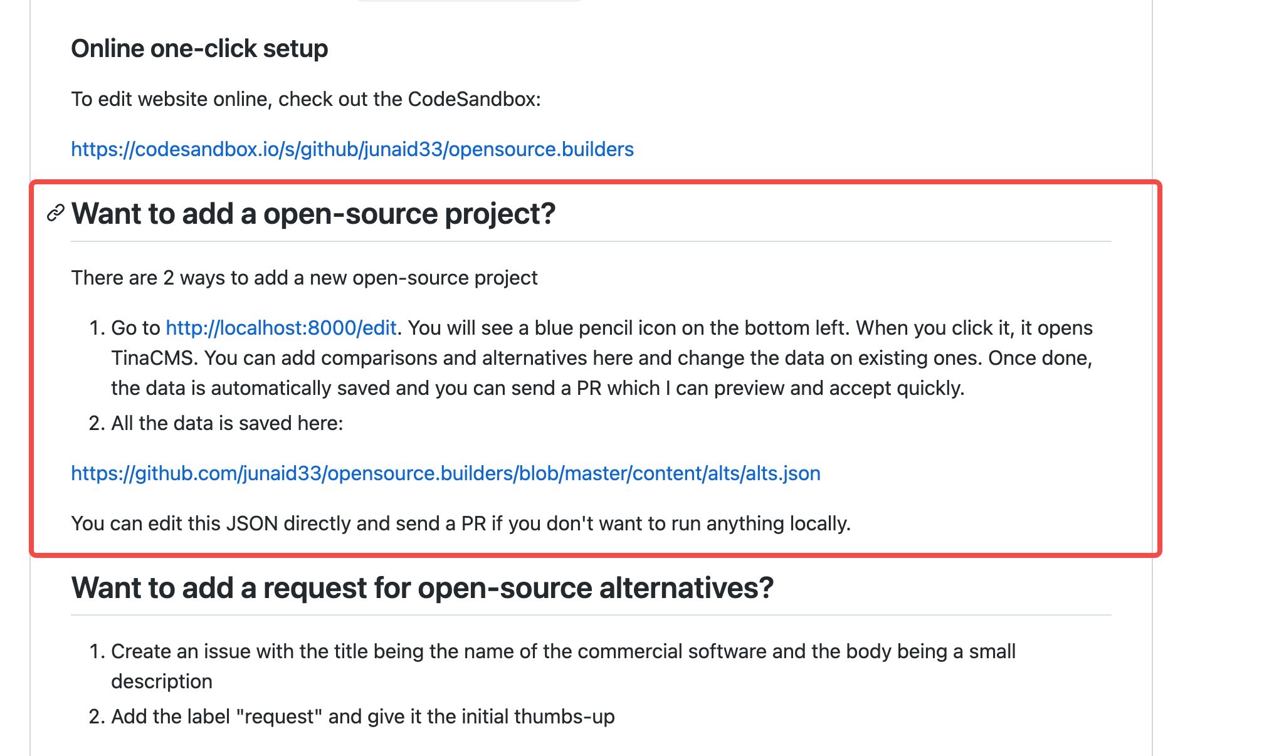Click the word TinaCMS in the first step

pyautogui.click(x=154, y=358)
